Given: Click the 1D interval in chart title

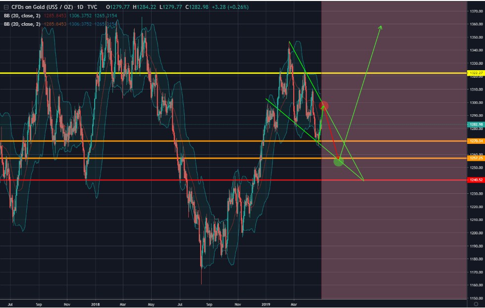Looking at the screenshot, I should pyautogui.click(x=80, y=7).
